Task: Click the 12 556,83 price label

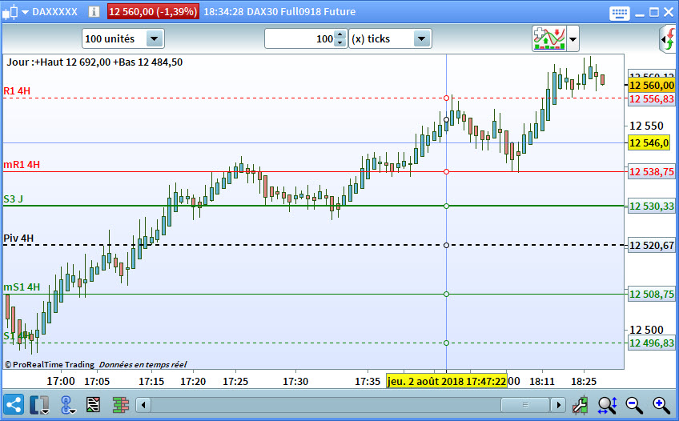Action: click(x=651, y=99)
